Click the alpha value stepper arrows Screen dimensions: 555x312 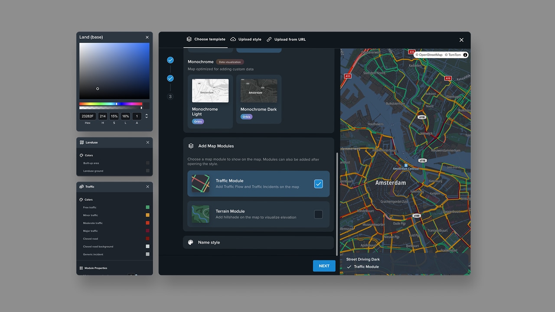(x=146, y=116)
